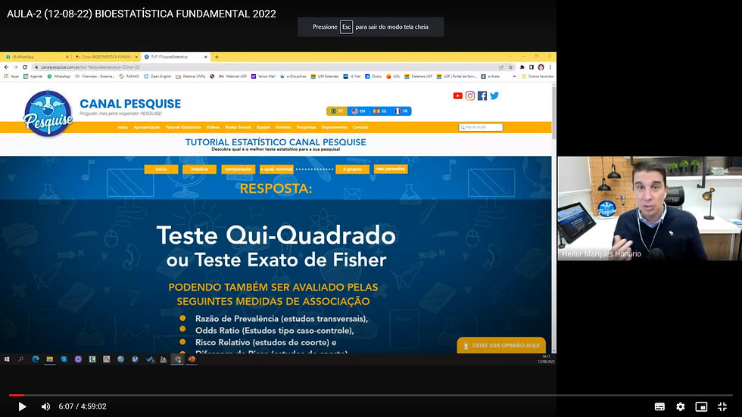Screen dimensions: 742x417
Task: Open Apresentação menu item
Action: pyautogui.click(x=147, y=127)
